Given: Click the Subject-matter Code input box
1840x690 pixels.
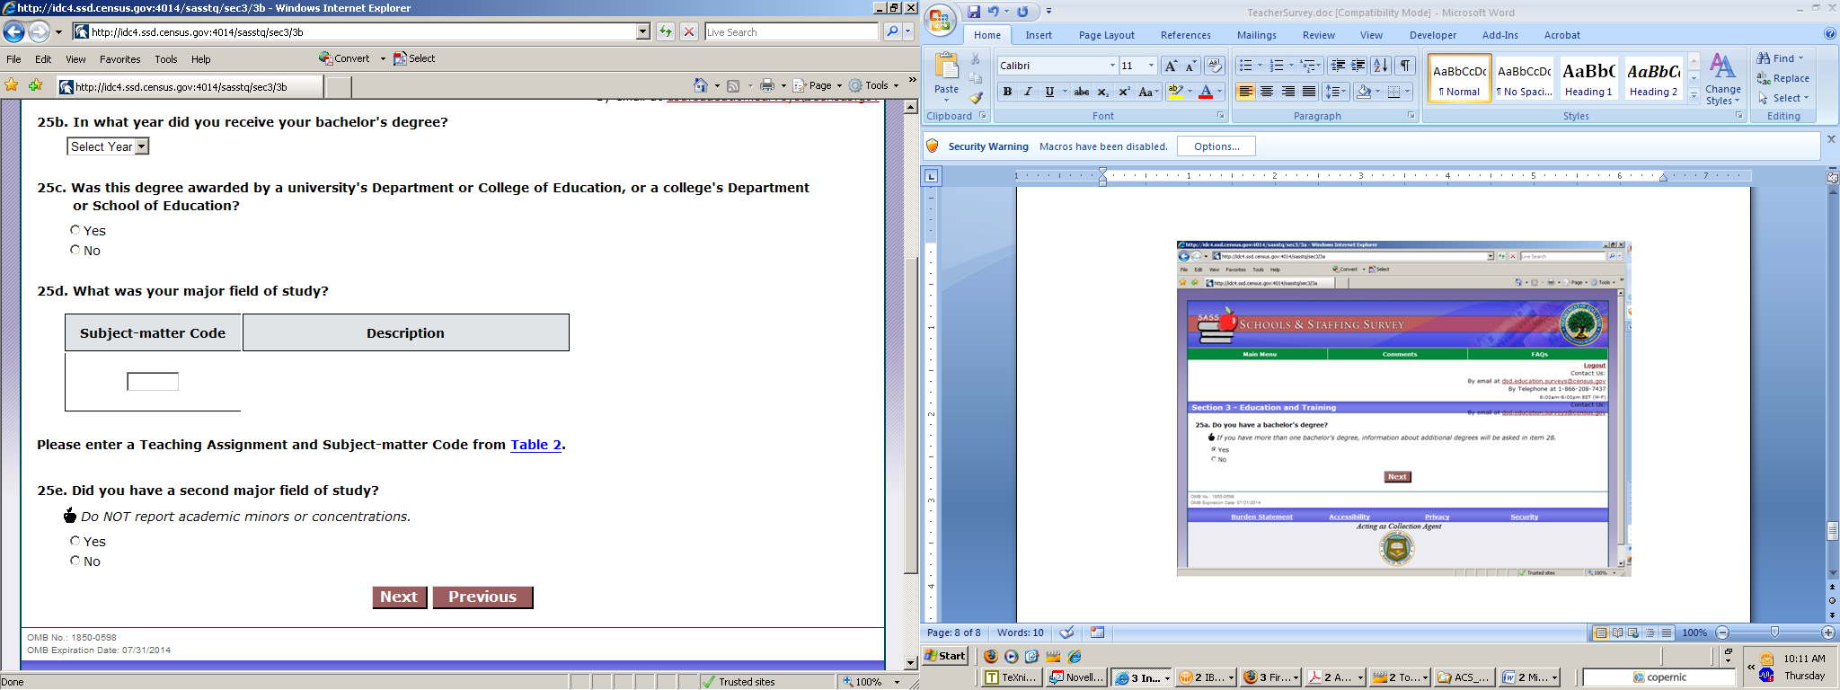Looking at the screenshot, I should coord(153,382).
